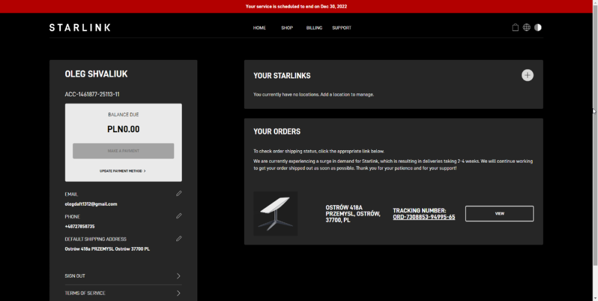This screenshot has height=301, width=598.
Task: Open the shopping bag cart icon
Action: pyautogui.click(x=515, y=28)
